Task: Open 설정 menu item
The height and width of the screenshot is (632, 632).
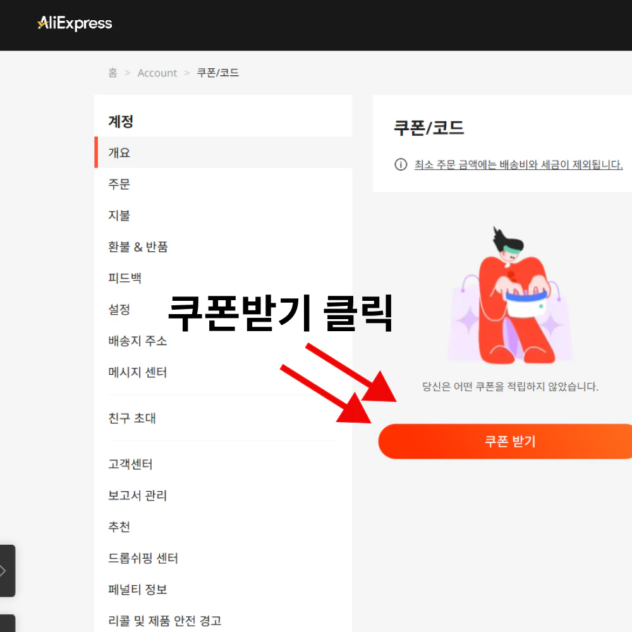Action: click(x=119, y=310)
